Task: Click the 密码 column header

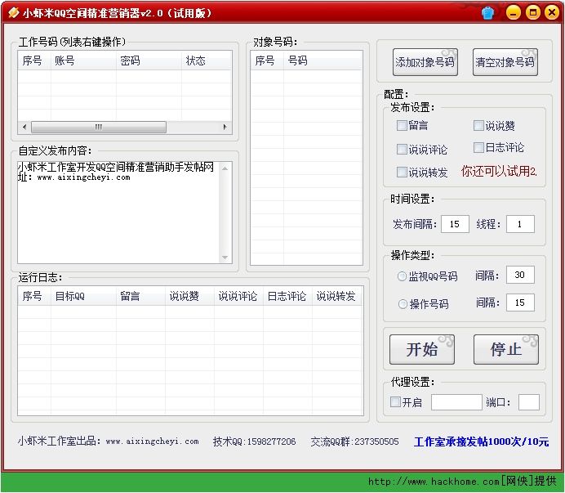Action: [149, 61]
